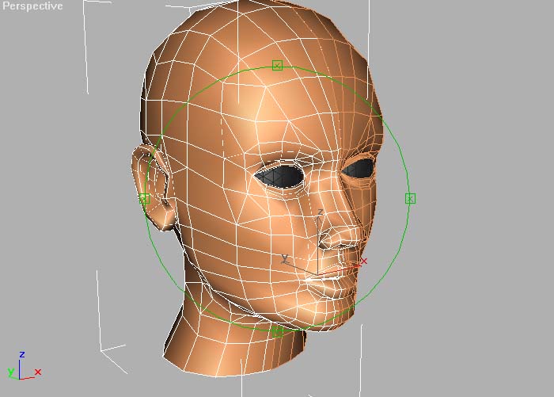Open the Perspective viewport label menu
The image size is (554, 397).
(x=32, y=6)
